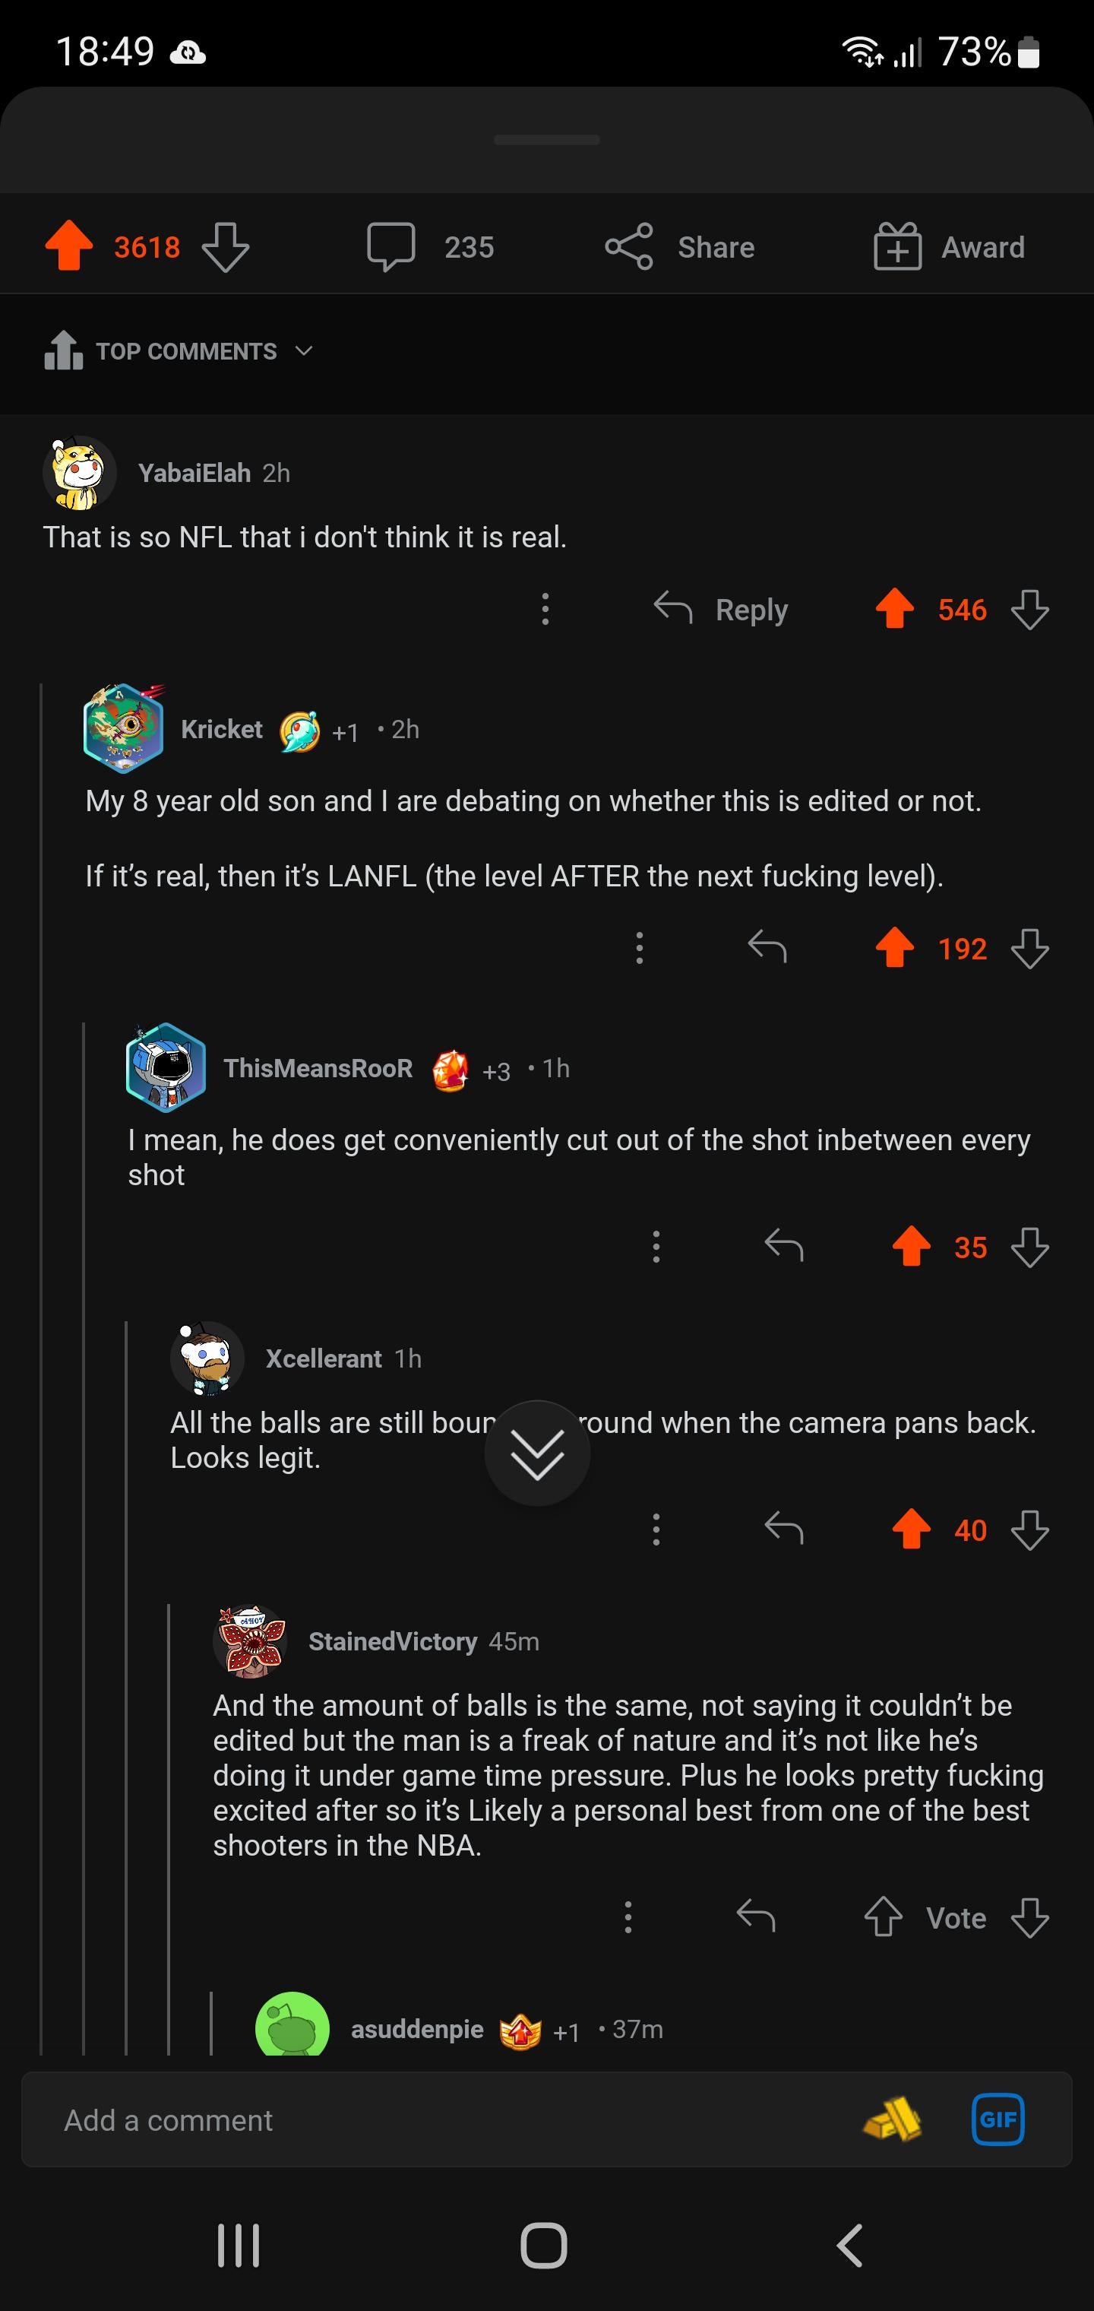Open Kricket's user profile
1094x2311 pixels.
tap(220, 729)
